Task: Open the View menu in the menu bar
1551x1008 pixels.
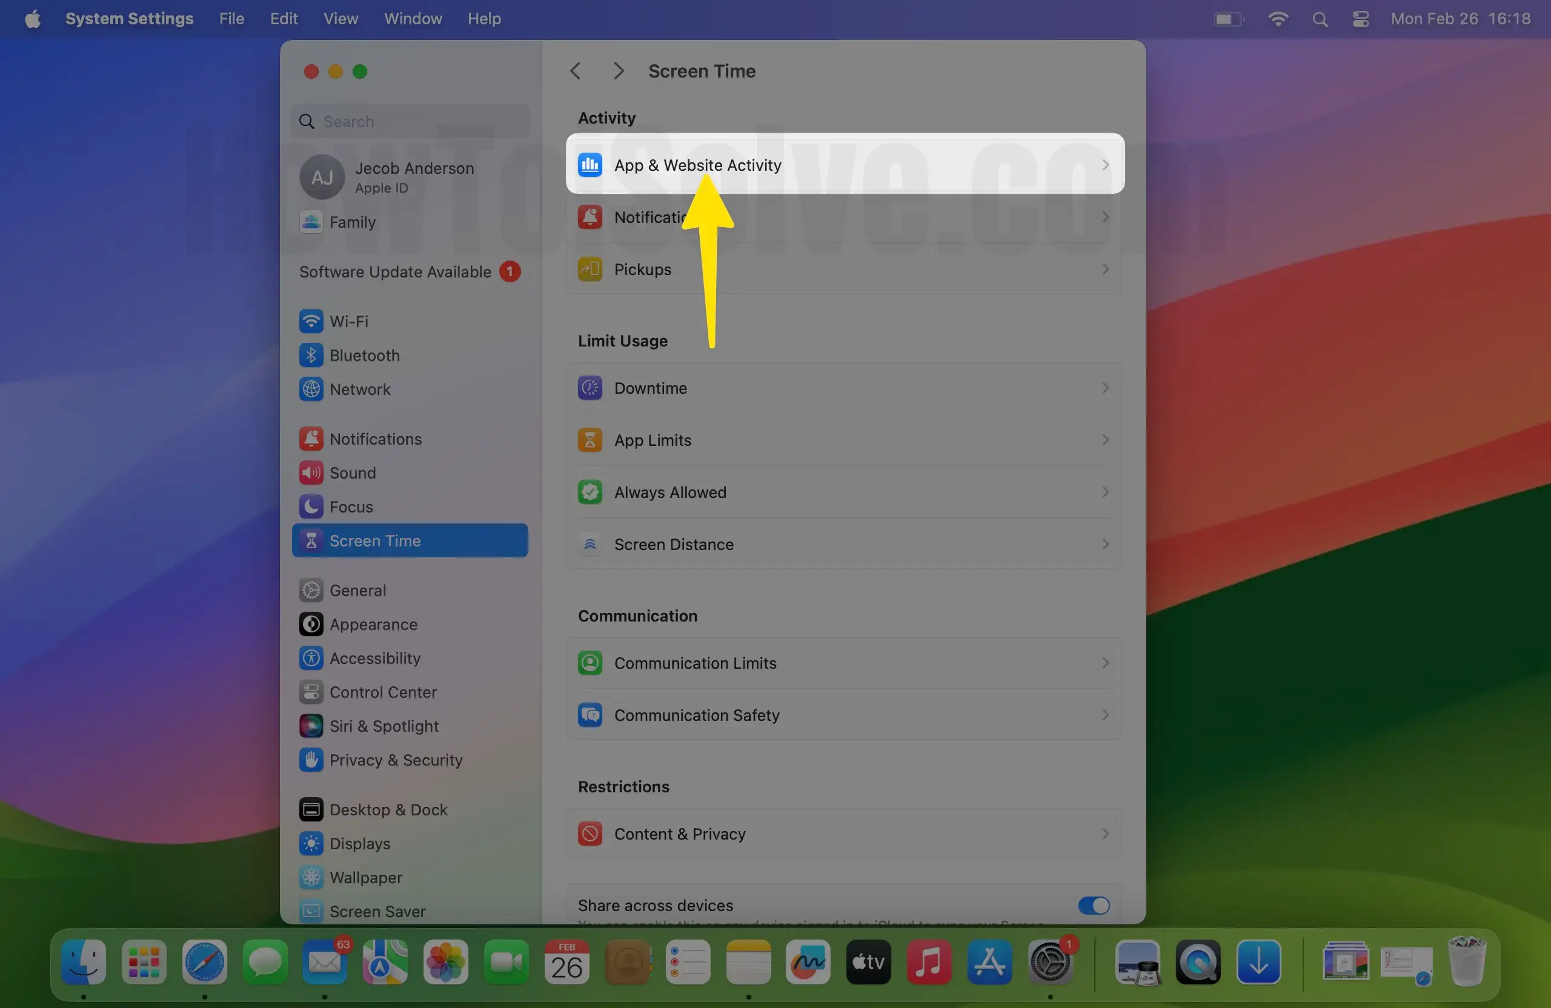Action: click(340, 18)
